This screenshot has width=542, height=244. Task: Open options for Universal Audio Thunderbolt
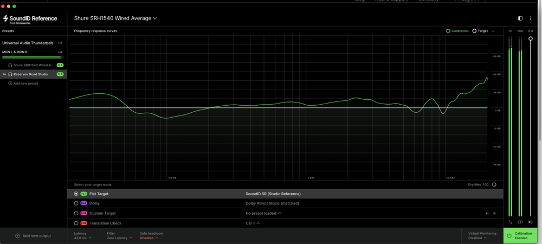point(60,43)
